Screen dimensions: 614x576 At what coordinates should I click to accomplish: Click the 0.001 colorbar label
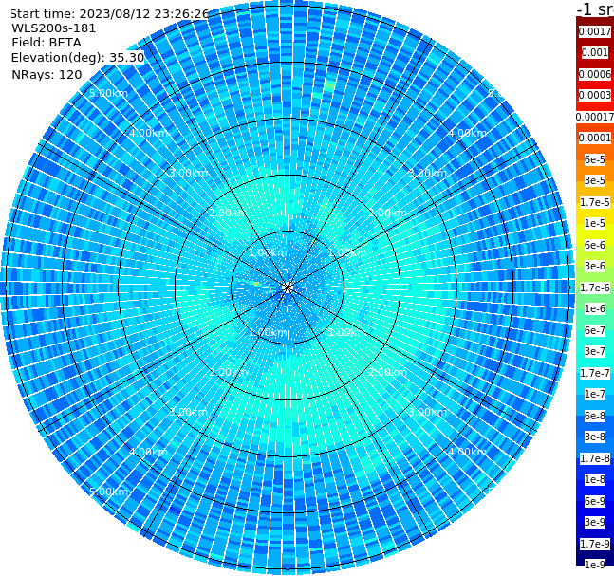tap(595, 52)
